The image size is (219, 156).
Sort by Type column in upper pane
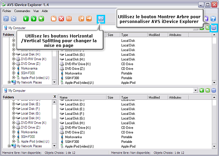coord(134,35)
